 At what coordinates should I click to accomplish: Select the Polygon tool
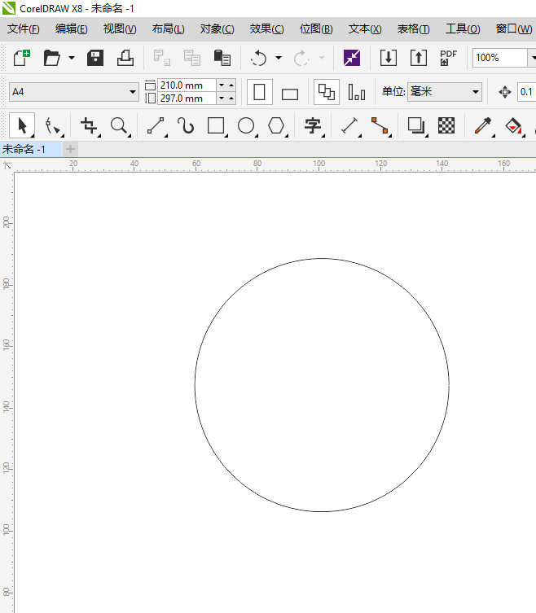277,125
